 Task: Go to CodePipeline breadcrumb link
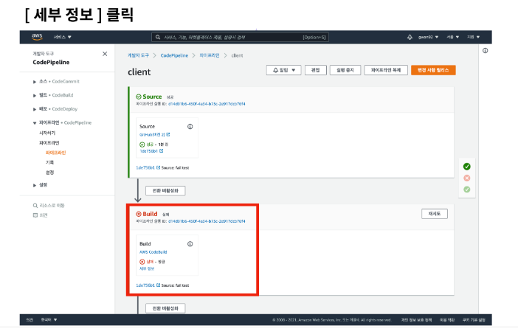[174, 55]
